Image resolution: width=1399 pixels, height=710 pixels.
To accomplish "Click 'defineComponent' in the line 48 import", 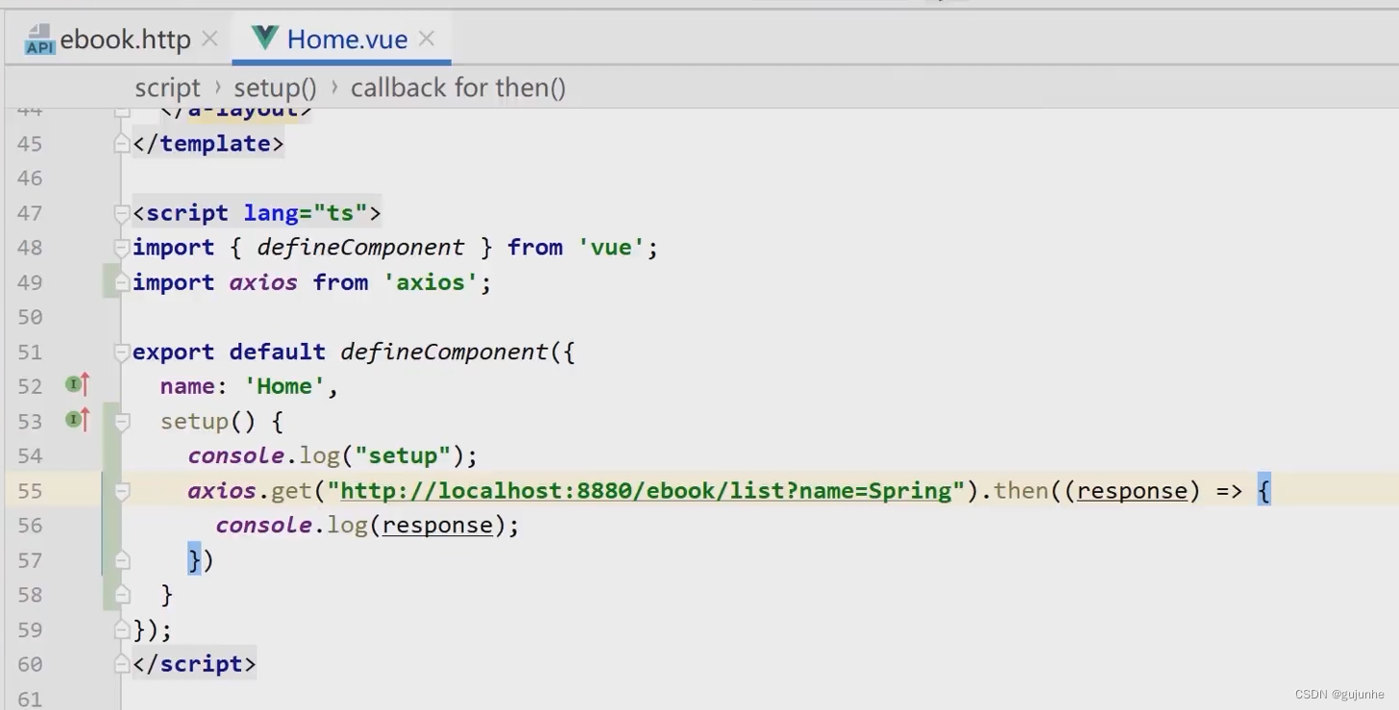I will (360, 247).
